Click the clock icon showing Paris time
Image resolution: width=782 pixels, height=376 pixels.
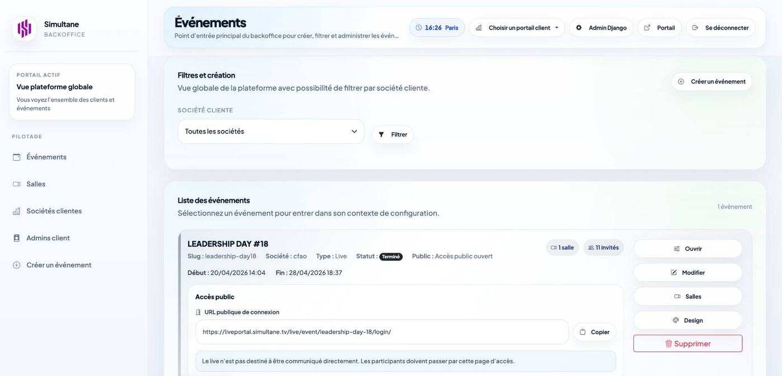pyautogui.click(x=419, y=27)
